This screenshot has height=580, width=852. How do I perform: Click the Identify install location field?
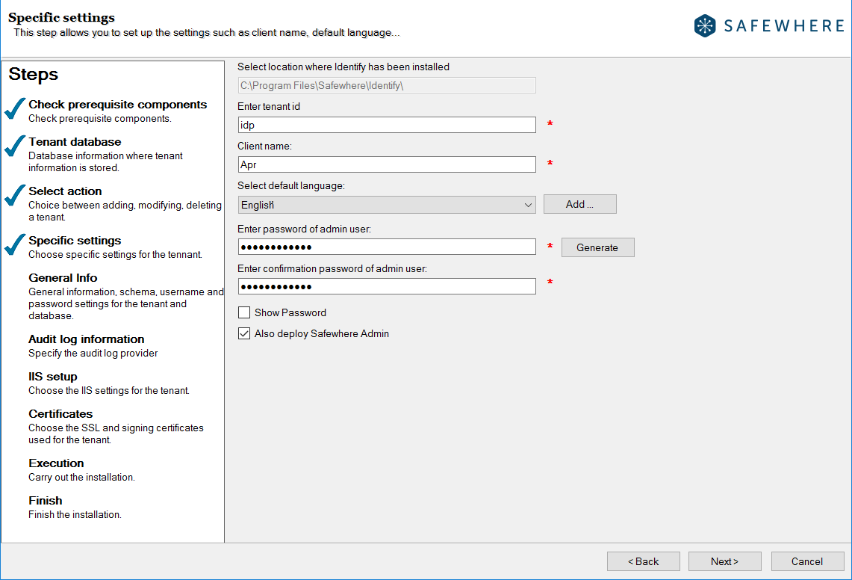pyautogui.click(x=387, y=85)
